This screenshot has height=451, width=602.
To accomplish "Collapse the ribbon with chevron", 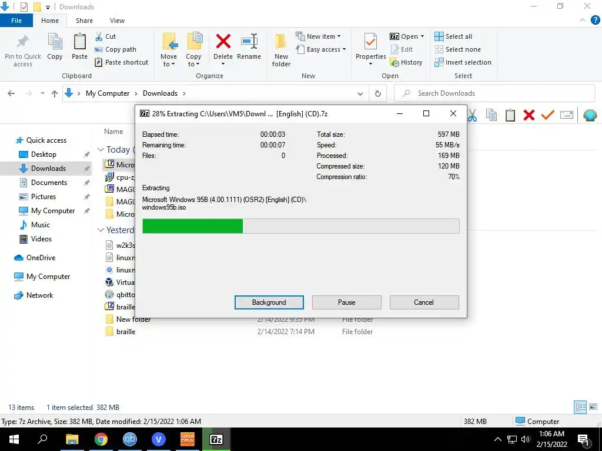I will (x=583, y=21).
